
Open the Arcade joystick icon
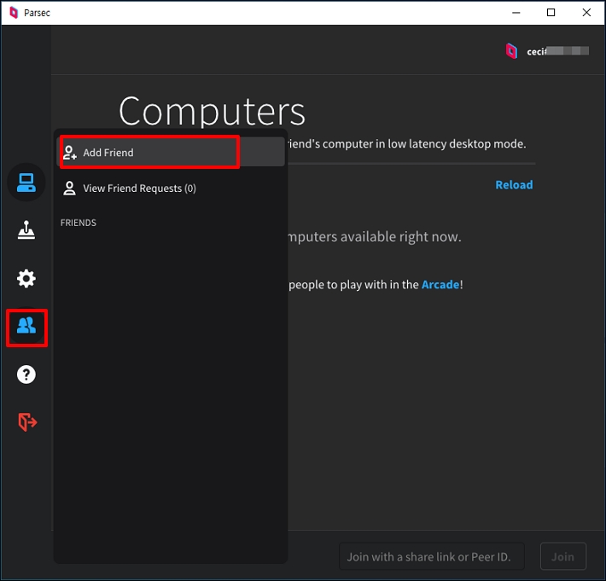coord(26,230)
